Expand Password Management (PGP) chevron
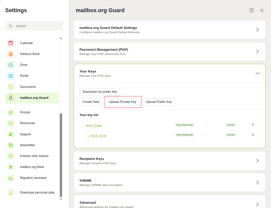271x208 pixels. [258, 51]
